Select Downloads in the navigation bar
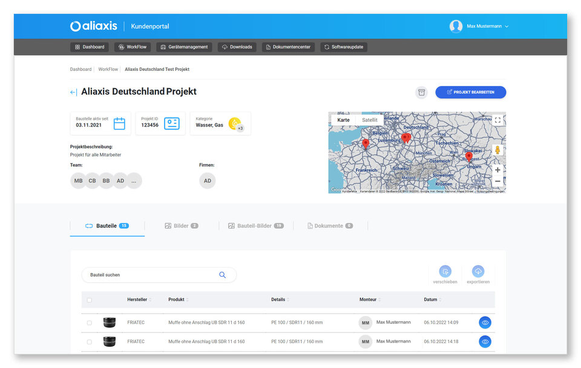This screenshot has height=368, width=581. click(x=237, y=47)
